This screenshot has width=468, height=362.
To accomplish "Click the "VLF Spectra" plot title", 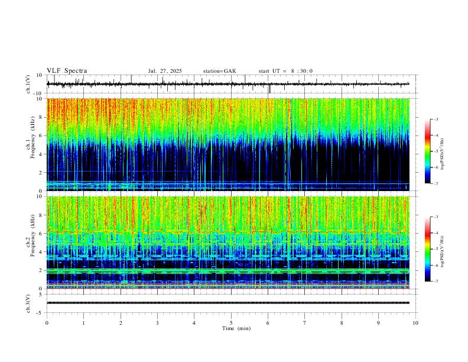I will coord(67,71).
